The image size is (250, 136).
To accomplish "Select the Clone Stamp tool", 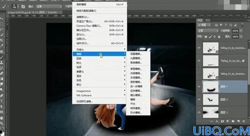I will [x=1, y=62].
